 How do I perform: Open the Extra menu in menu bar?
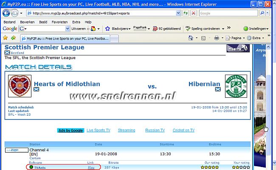click(x=76, y=22)
